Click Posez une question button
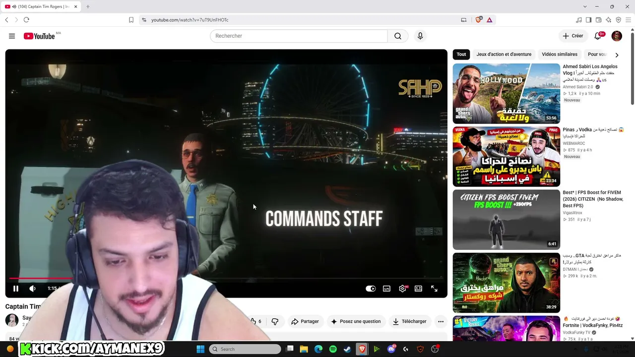Screen dimensions: 635x357 pyautogui.click(x=356, y=322)
